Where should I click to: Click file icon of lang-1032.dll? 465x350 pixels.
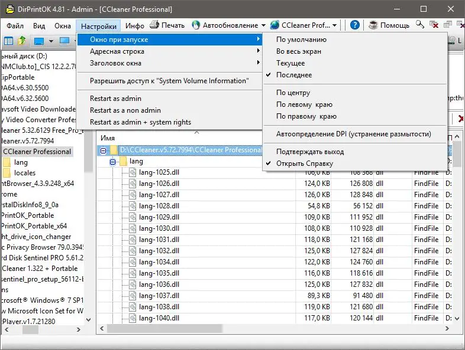[133, 251]
